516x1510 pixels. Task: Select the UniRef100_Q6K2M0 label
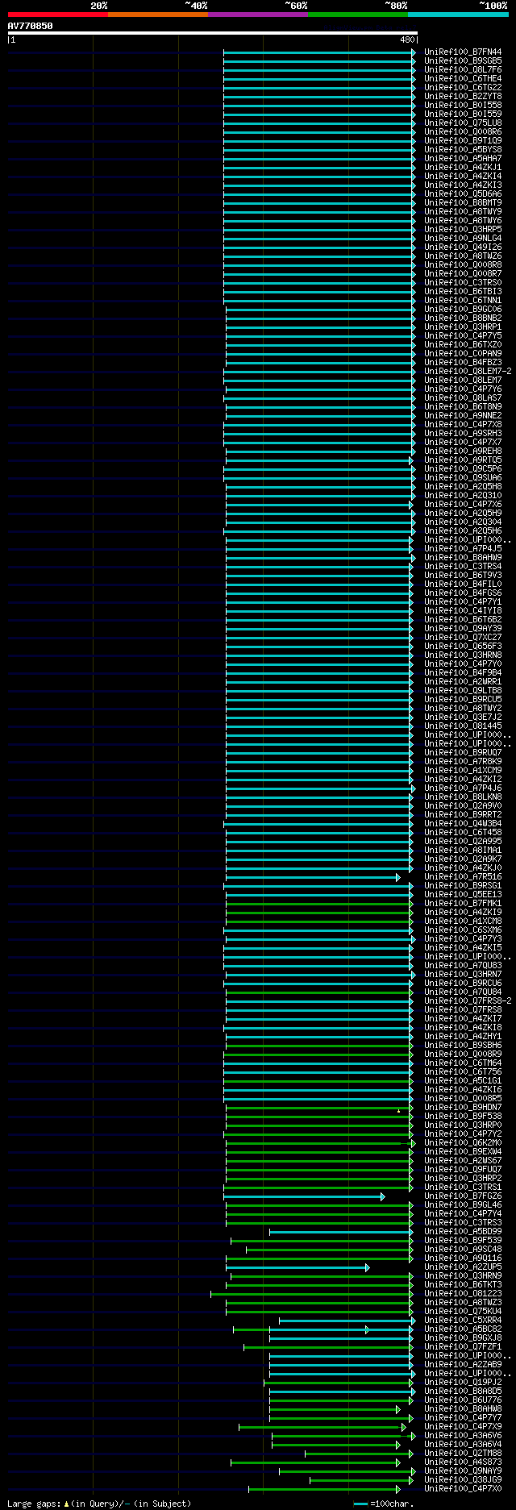click(x=463, y=1143)
